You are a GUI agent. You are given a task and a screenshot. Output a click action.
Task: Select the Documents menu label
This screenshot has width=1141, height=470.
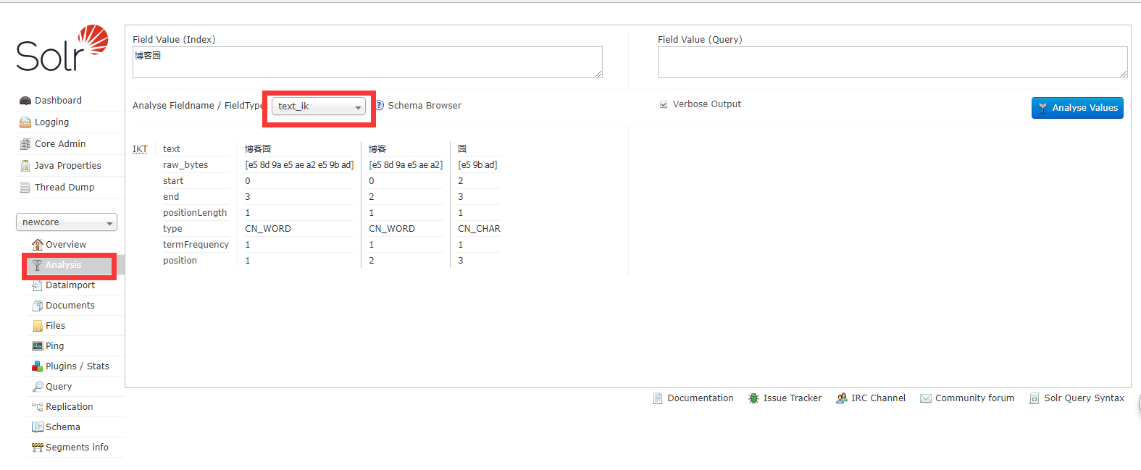click(70, 306)
